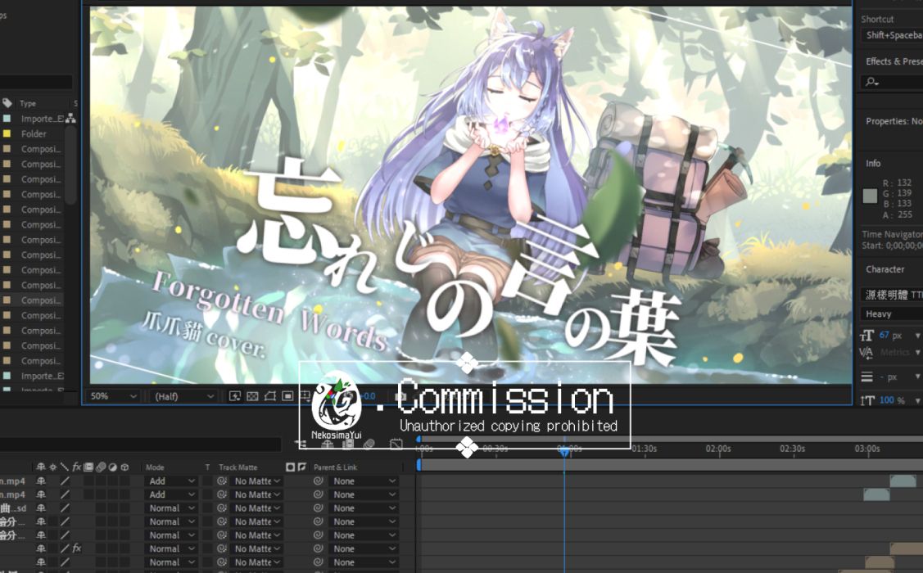The width and height of the screenshot is (923, 573).
Task: Click the inverted matte header icon
Action: pyautogui.click(x=302, y=467)
